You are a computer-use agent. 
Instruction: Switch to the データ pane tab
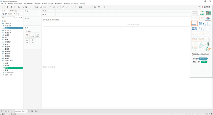click(x=4, y=11)
